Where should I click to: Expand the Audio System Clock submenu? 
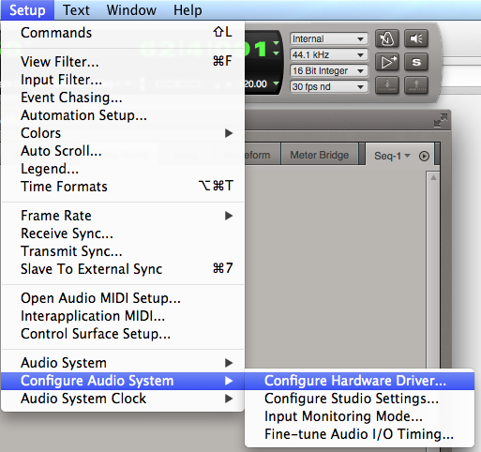coord(123,399)
